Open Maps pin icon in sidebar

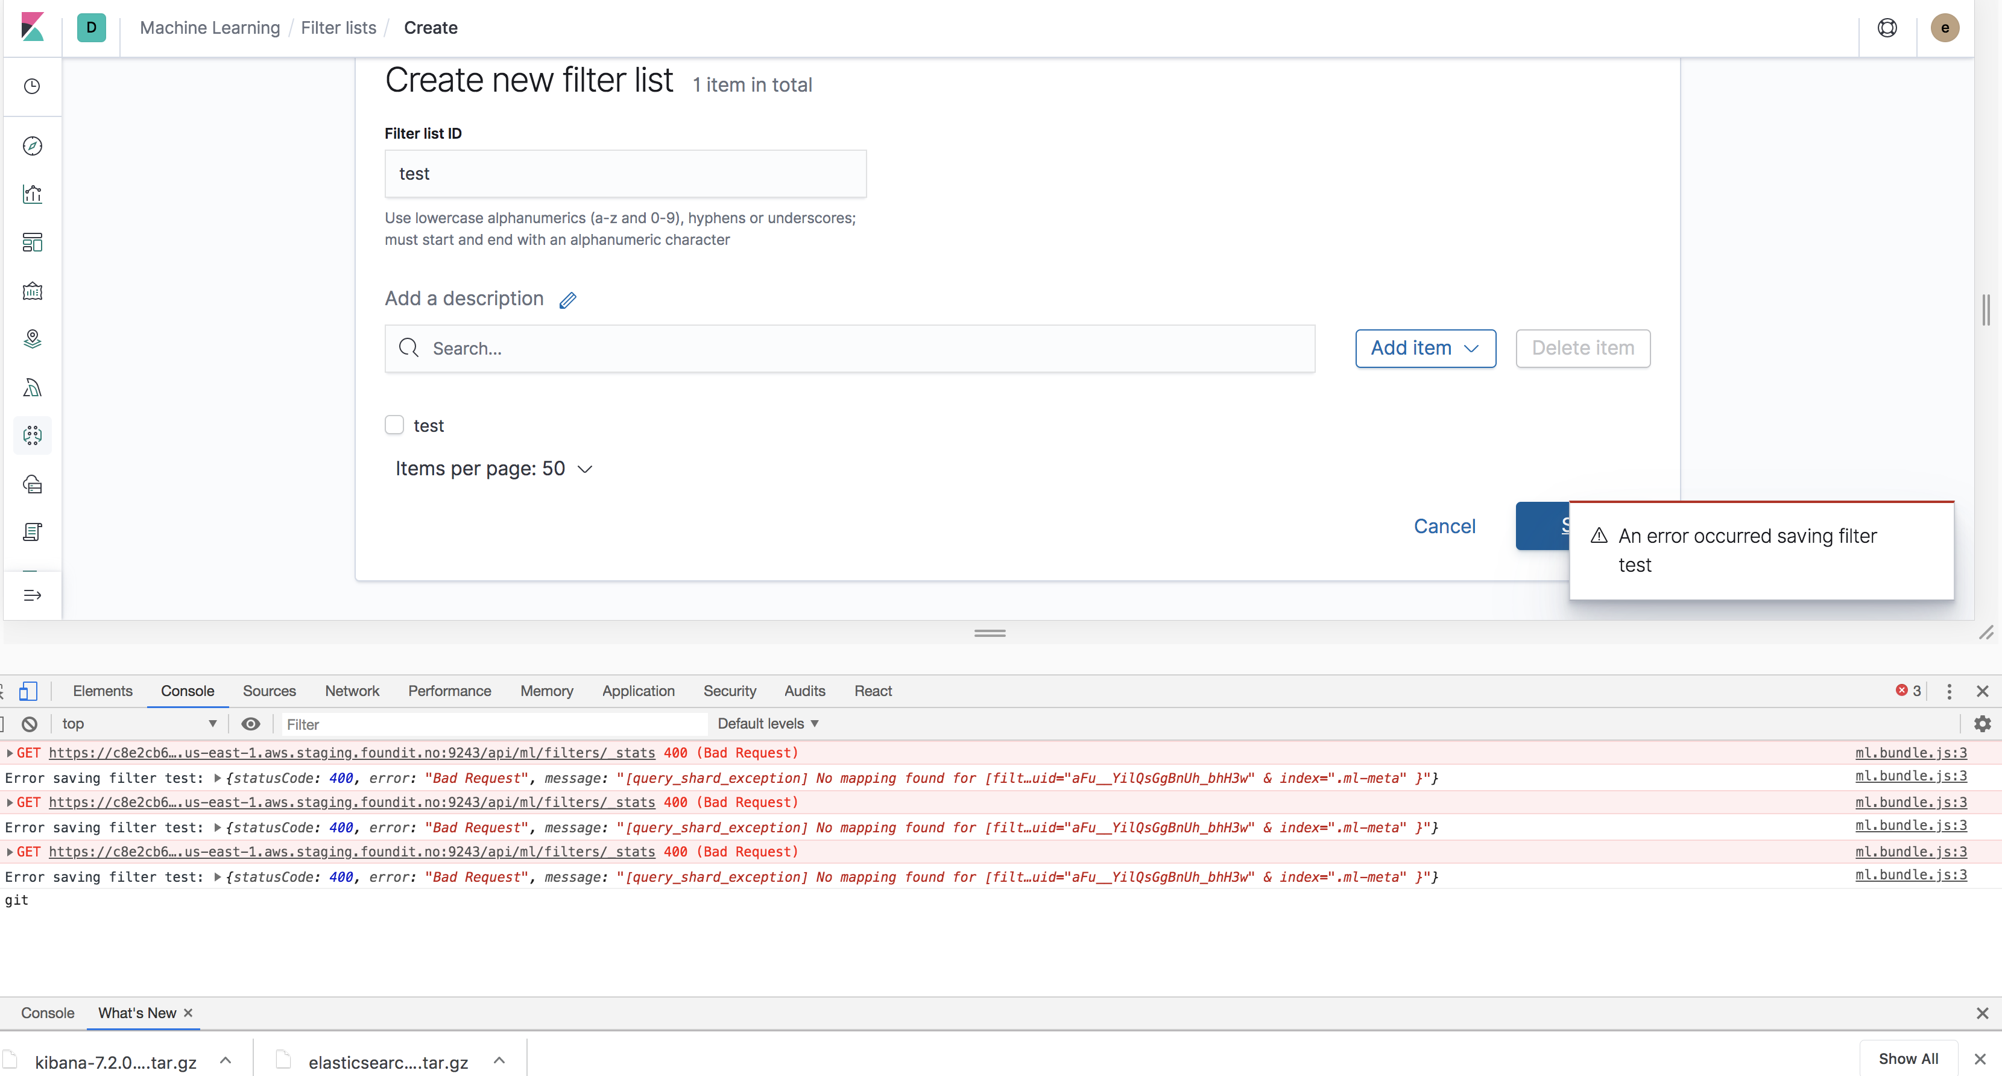32,339
